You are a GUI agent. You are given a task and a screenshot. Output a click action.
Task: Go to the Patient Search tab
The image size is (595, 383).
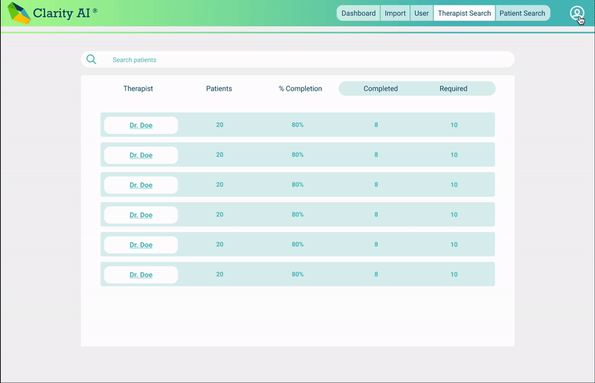(x=522, y=13)
